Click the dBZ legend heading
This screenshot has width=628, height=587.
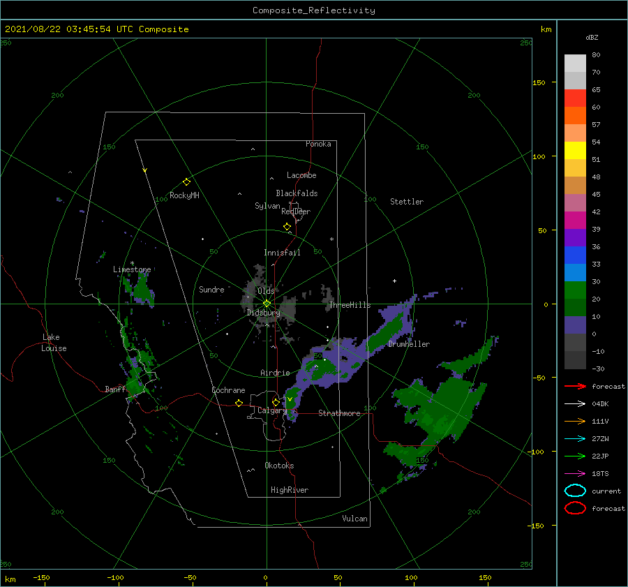click(592, 38)
